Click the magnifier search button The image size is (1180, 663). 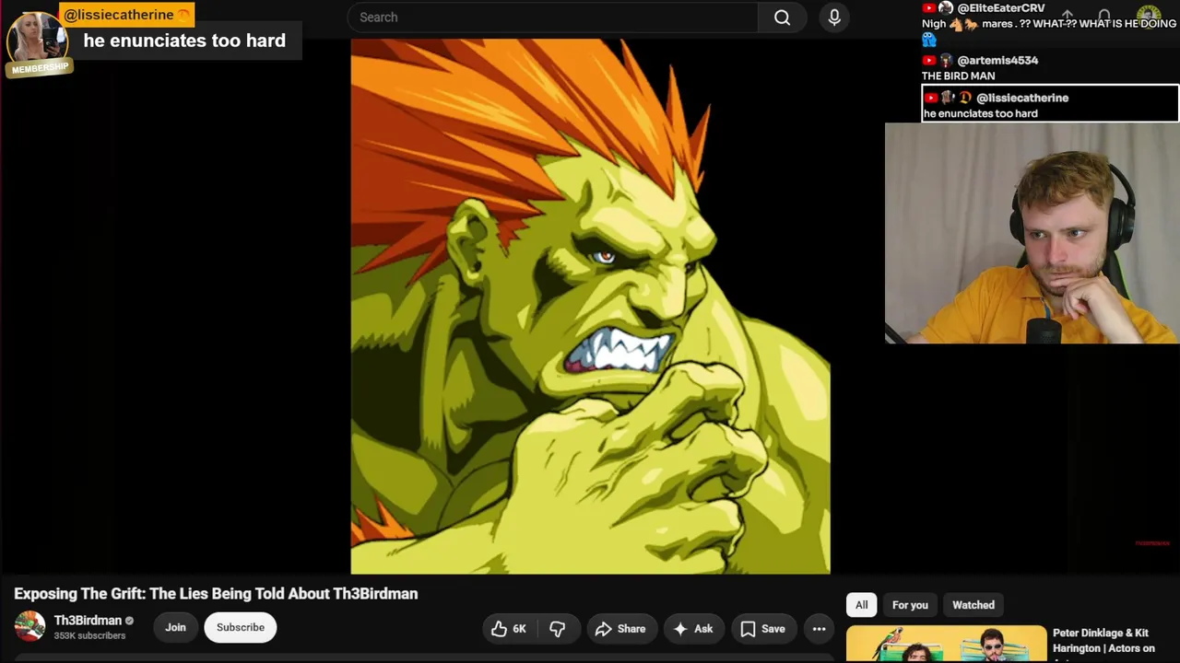tap(782, 17)
